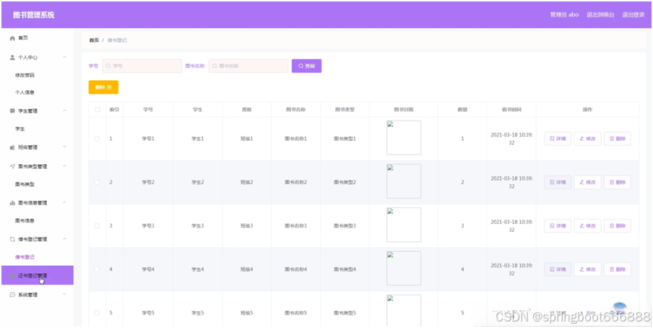Click 修改 for row 学号4

[x=587, y=269]
